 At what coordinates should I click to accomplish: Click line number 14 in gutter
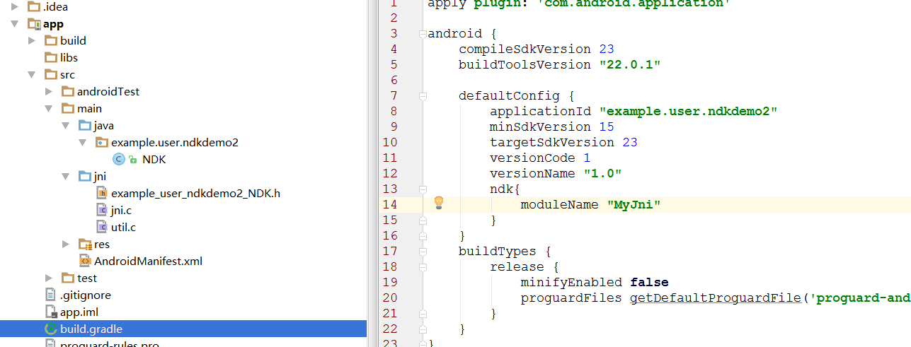[x=390, y=205]
